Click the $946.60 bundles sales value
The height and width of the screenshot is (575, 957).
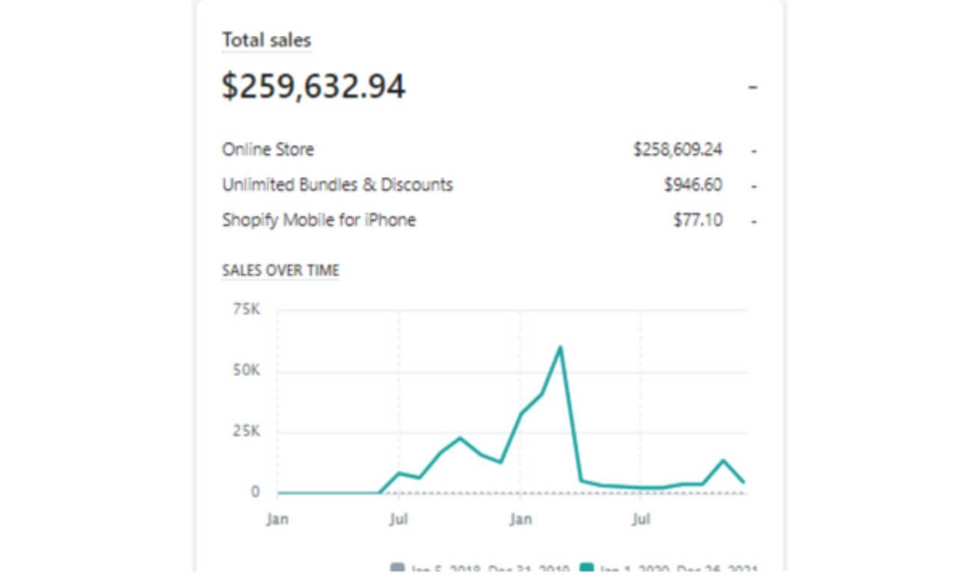[692, 185]
